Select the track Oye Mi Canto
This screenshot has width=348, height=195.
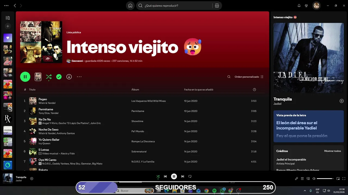click(47, 160)
